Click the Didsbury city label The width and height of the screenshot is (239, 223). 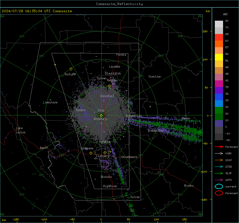click(100, 119)
